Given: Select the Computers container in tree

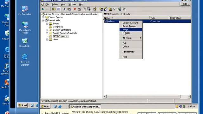Looking at the screenshot, I should coord(58,27).
